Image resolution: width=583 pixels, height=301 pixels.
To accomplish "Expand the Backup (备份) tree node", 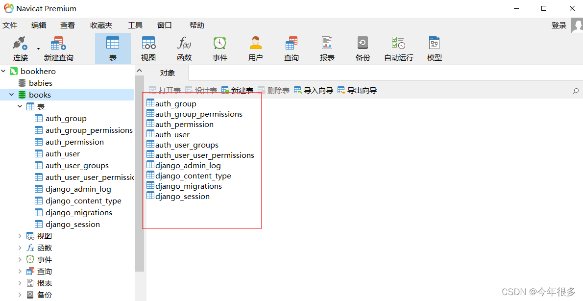I will point(20,295).
